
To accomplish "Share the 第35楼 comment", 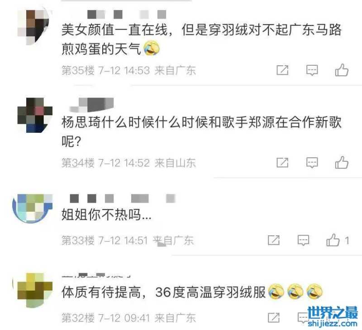I will [x=282, y=70].
